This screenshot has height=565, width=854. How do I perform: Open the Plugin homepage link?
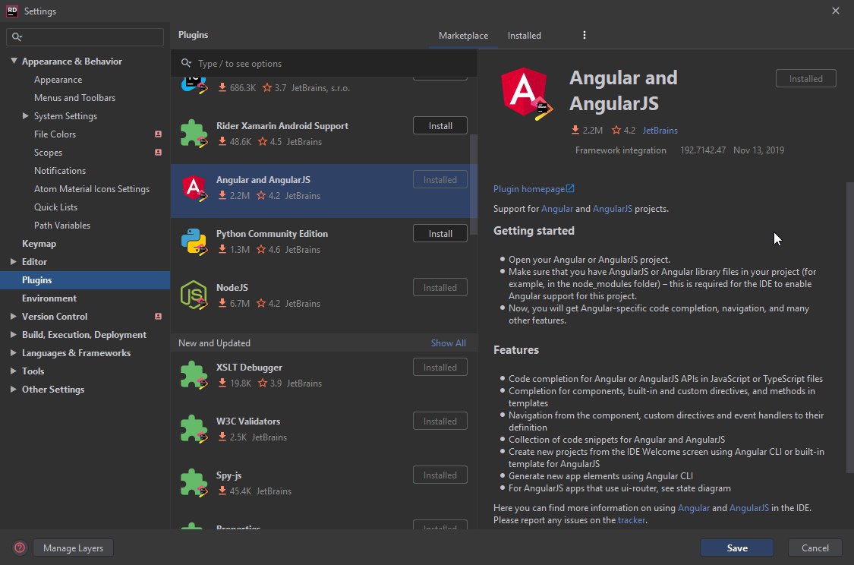pos(529,189)
